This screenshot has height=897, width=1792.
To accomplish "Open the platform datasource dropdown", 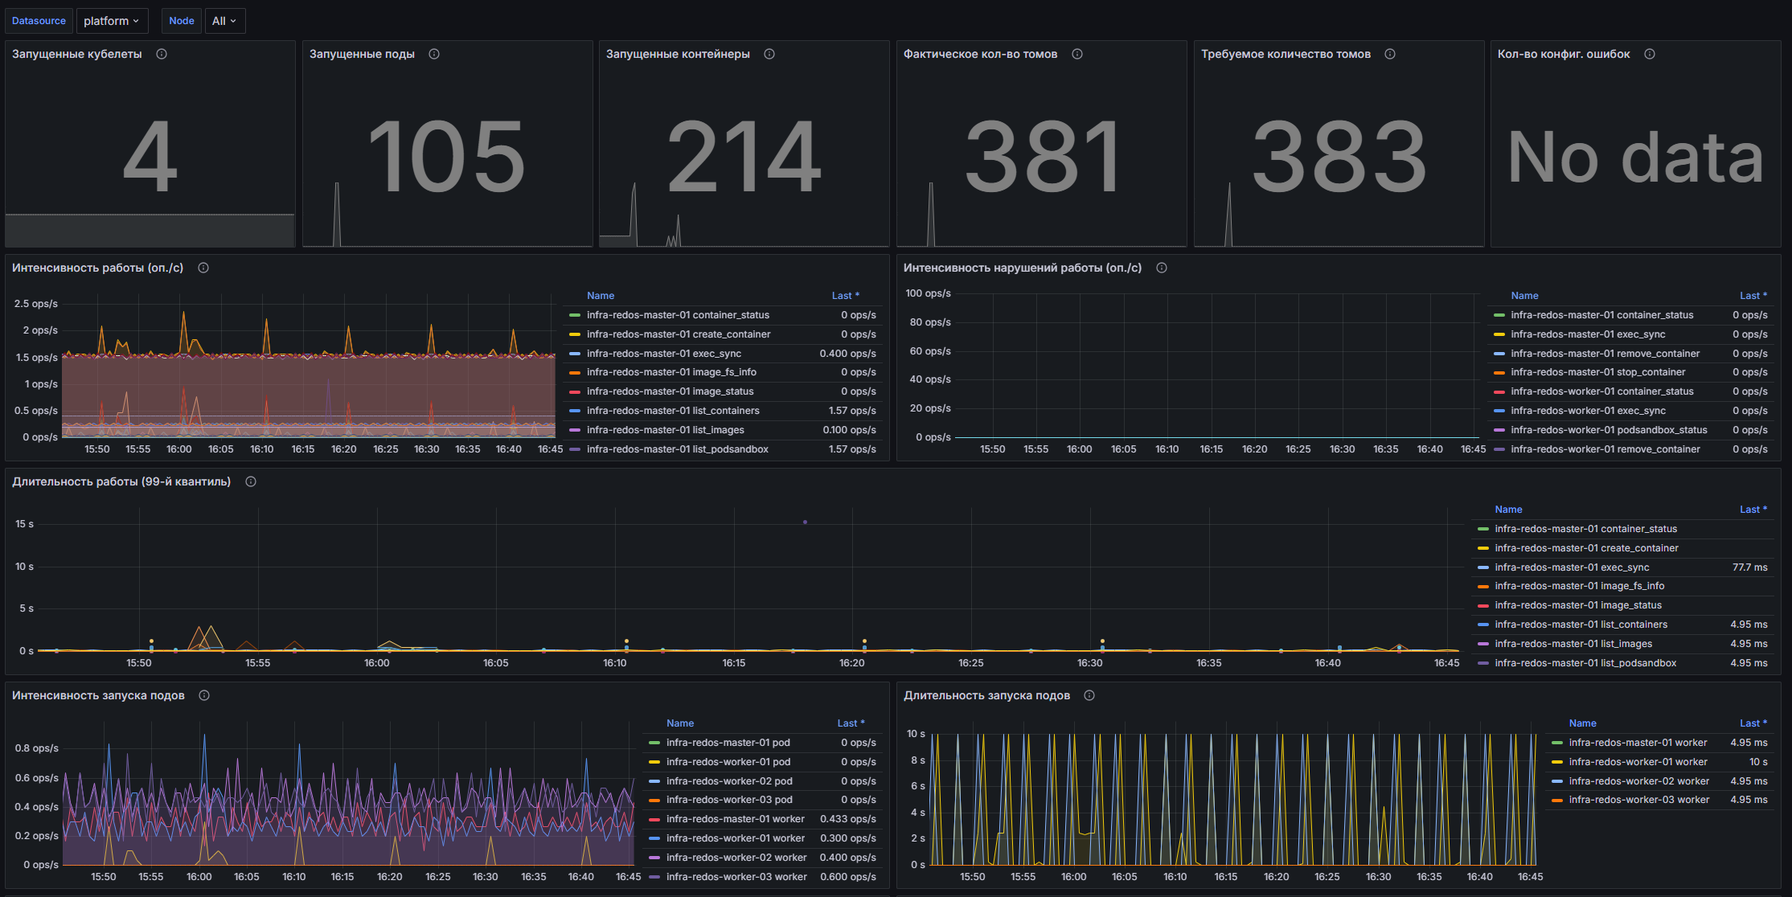I will (112, 21).
